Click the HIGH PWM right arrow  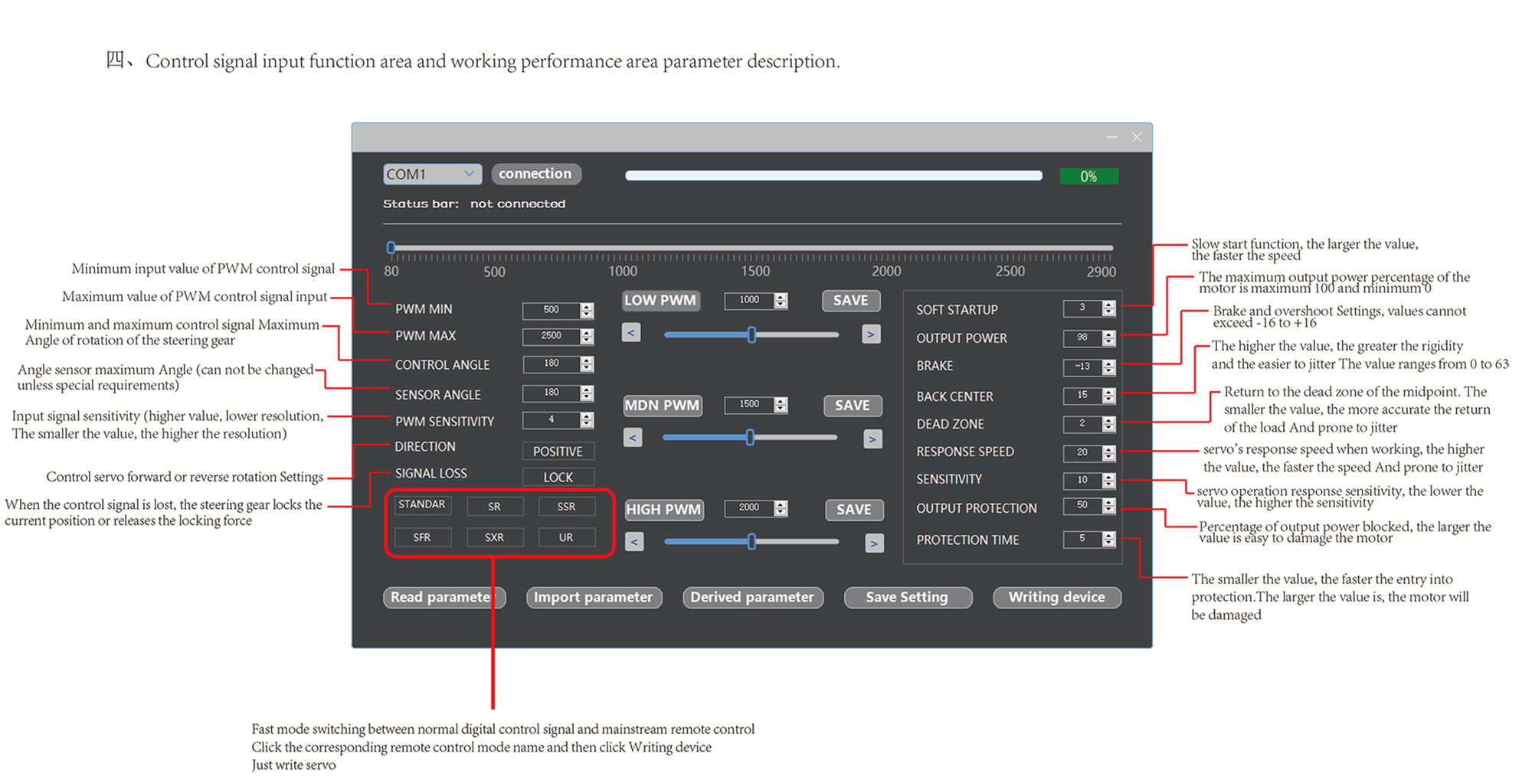(874, 543)
